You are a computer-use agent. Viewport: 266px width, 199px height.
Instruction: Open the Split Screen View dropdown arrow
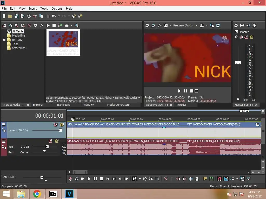pos(171,25)
